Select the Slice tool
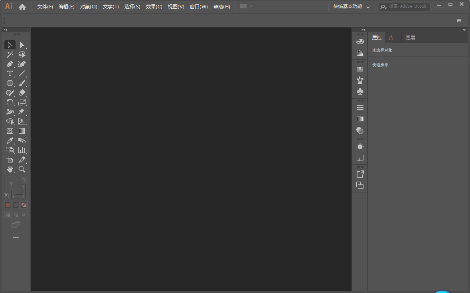470x293 pixels. pyautogui.click(x=22, y=160)
